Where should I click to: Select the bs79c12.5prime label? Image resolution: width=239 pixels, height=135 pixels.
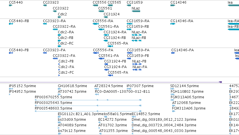coord(72,131)
